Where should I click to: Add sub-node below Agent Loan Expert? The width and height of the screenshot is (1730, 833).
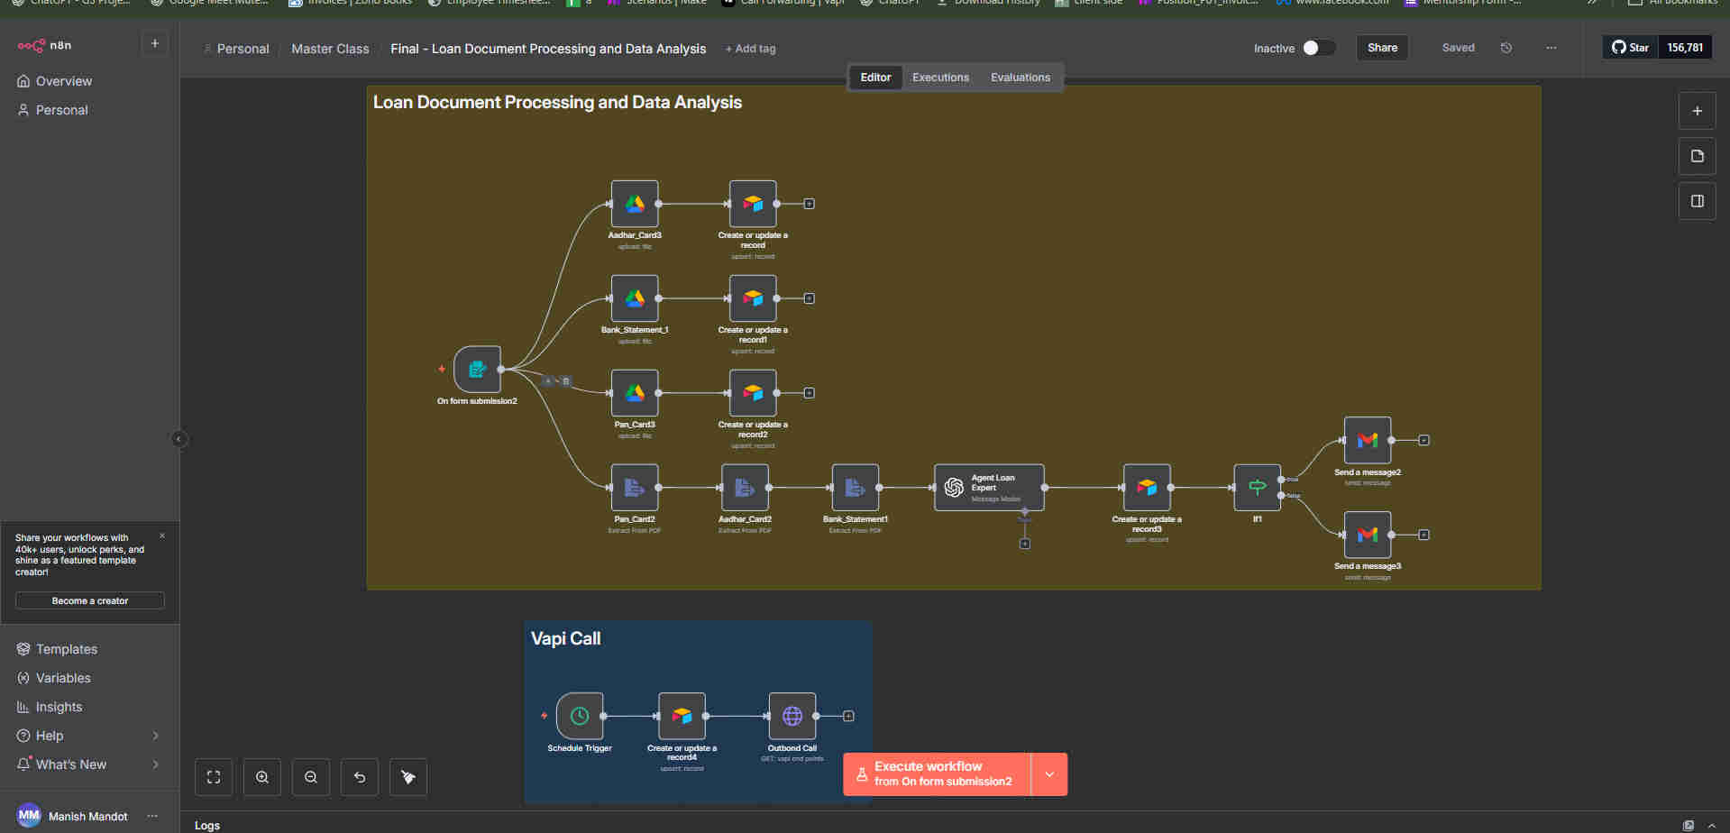click(1025, 544)
